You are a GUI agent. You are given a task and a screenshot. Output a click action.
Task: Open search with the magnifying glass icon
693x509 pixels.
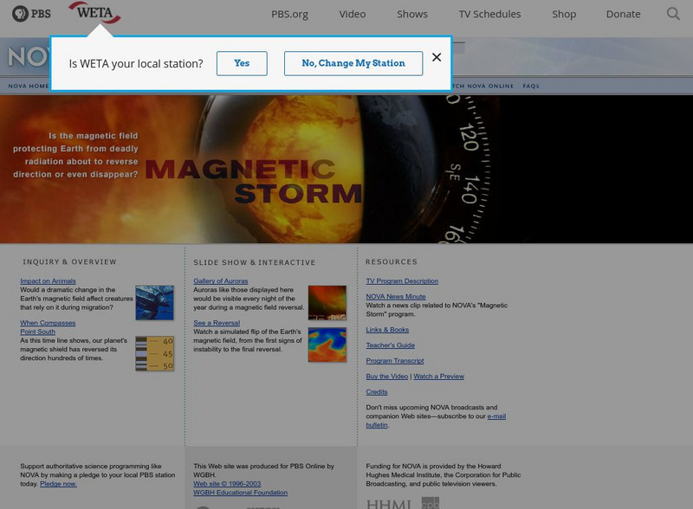pos(673,14)
